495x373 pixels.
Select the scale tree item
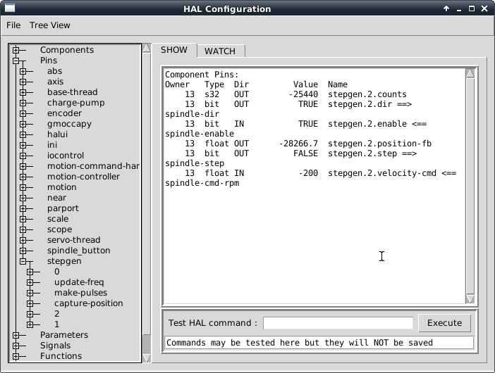[x=58, y=219]
